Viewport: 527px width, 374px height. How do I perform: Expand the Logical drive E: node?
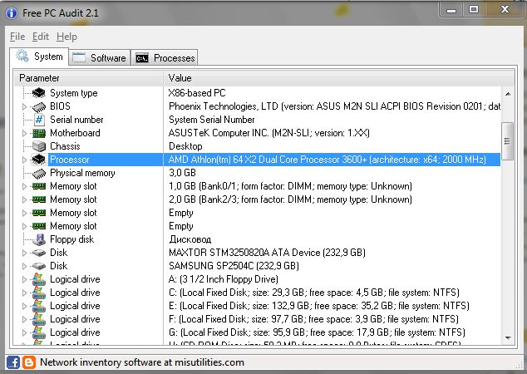(x=24, y=306)
